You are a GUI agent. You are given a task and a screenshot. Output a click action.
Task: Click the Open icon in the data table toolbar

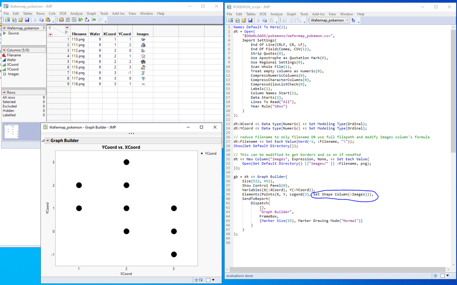pos(21,20)
